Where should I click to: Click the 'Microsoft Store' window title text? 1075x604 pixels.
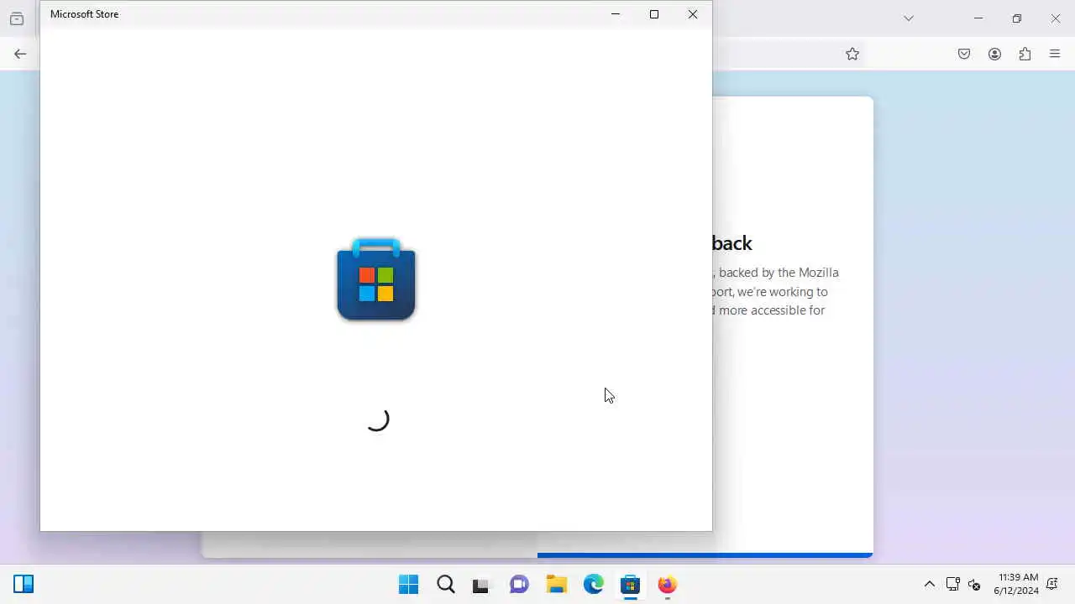point(84,14)
